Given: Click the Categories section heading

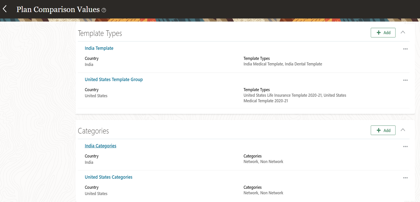Looking at the screenshot, I should click(x=93, y=131).
